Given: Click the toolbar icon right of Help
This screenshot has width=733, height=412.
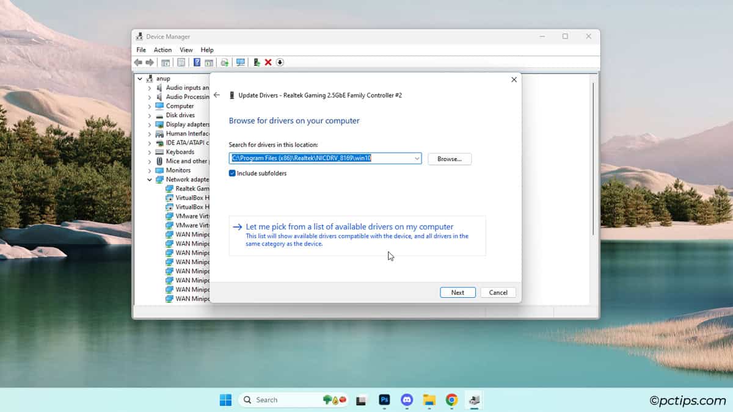Looking at the screenshot, I should [209, 62].
